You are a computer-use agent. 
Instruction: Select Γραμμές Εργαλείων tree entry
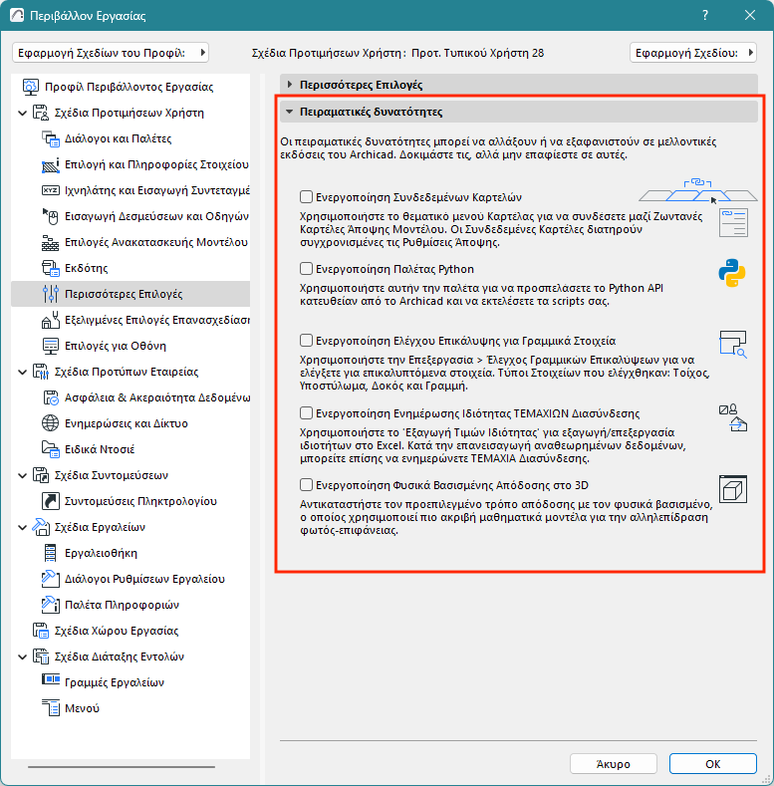pos(115,682)
